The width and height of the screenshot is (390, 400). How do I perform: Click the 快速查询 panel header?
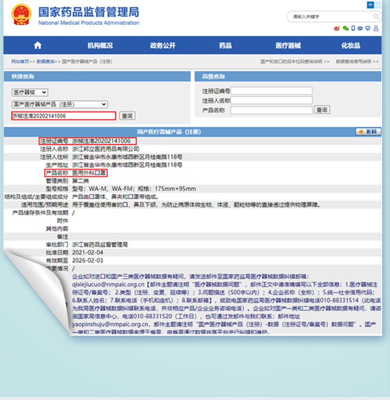(97, 76)
